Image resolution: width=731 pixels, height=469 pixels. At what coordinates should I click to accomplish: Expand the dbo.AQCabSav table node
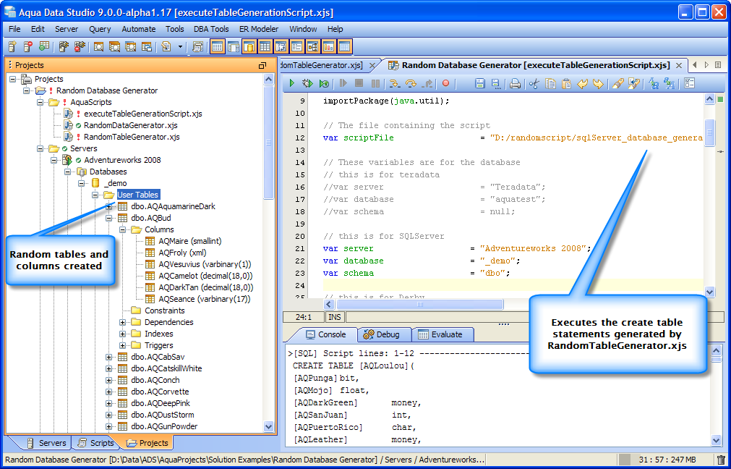(109, 357)
